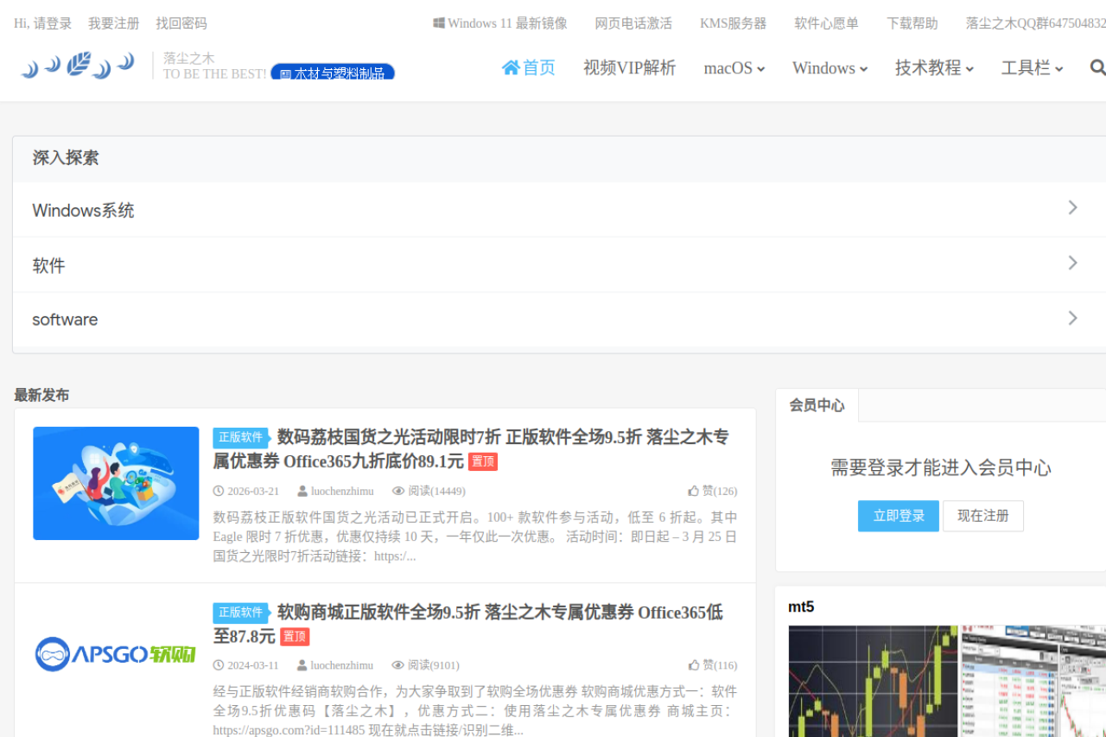Image resolution: width=1106 pixels, height=737 pixels.
Task: Click the home icon next to 首页
Action: coord(511,67)
